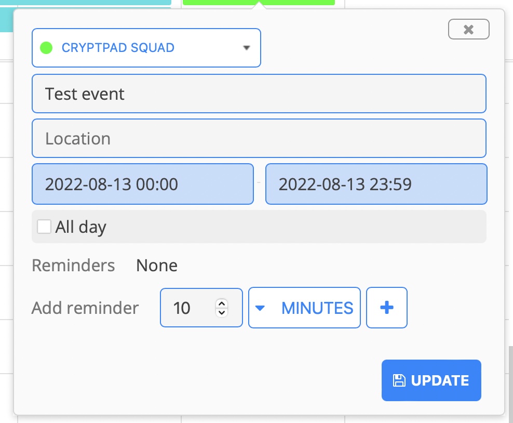Click None next to Reminders
This screenshot has width=513, height=423.
(156, 265)
